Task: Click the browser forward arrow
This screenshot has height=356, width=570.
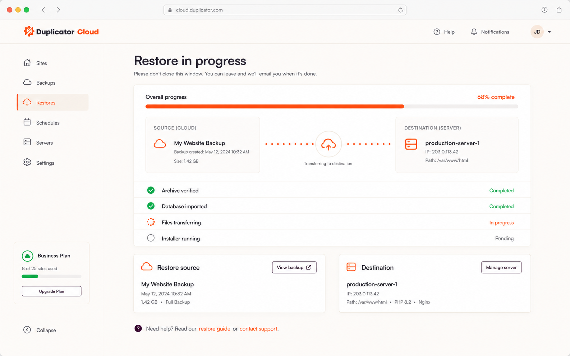Action: (58, 10)
